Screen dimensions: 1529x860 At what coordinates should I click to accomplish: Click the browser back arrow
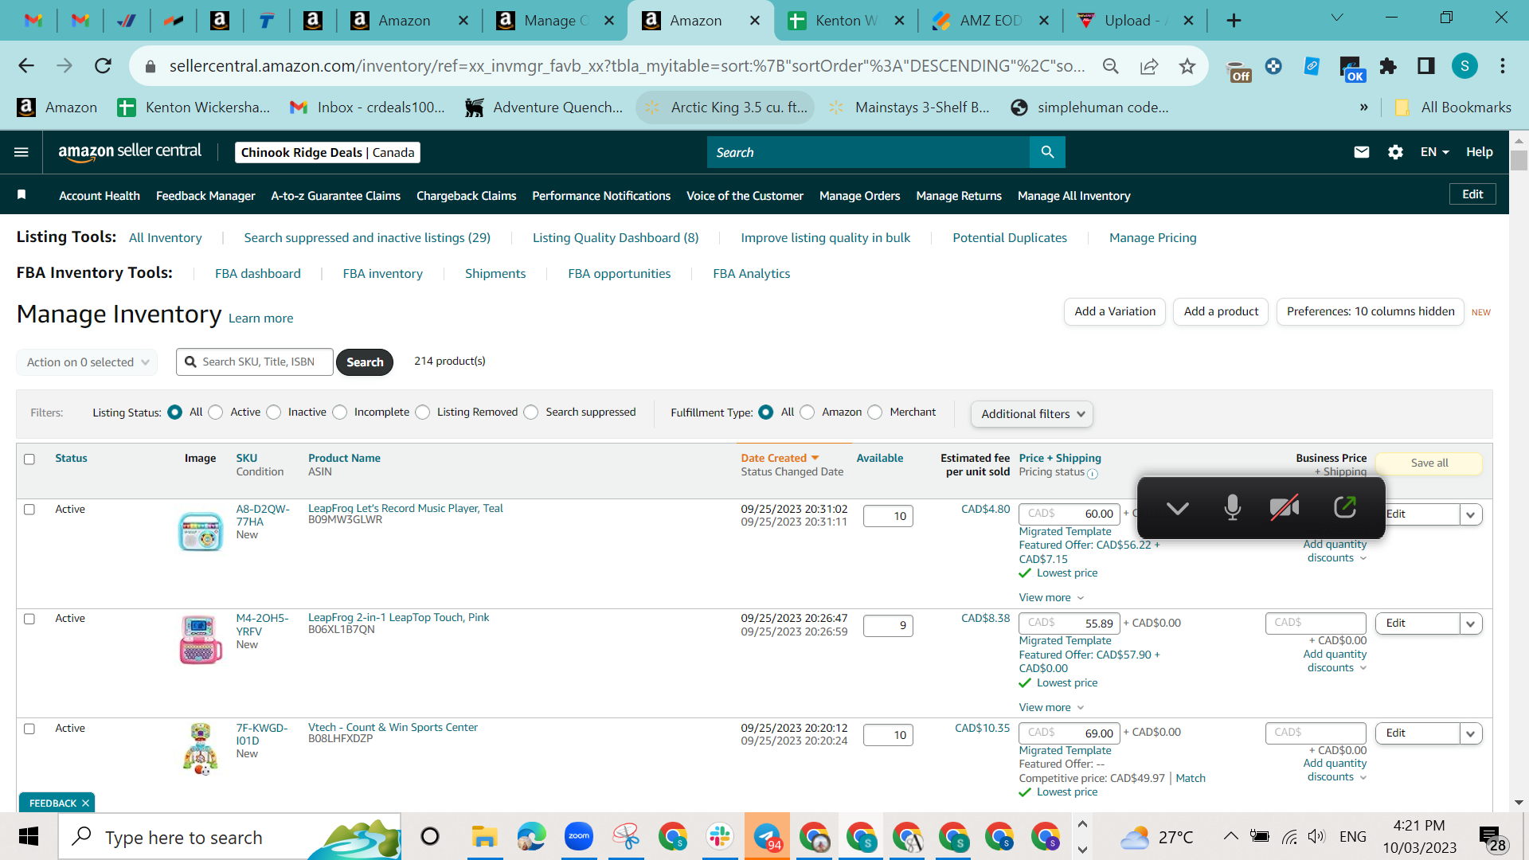(26, 66)
